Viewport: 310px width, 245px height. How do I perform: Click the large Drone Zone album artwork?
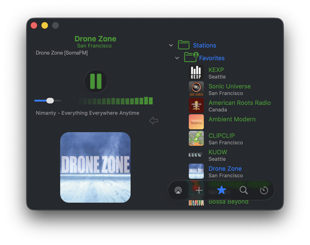pyautogui.click(x=95, y=167)
